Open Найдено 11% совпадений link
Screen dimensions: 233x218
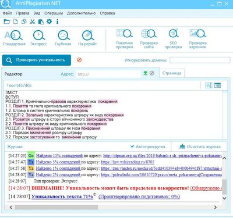[59, 156]
